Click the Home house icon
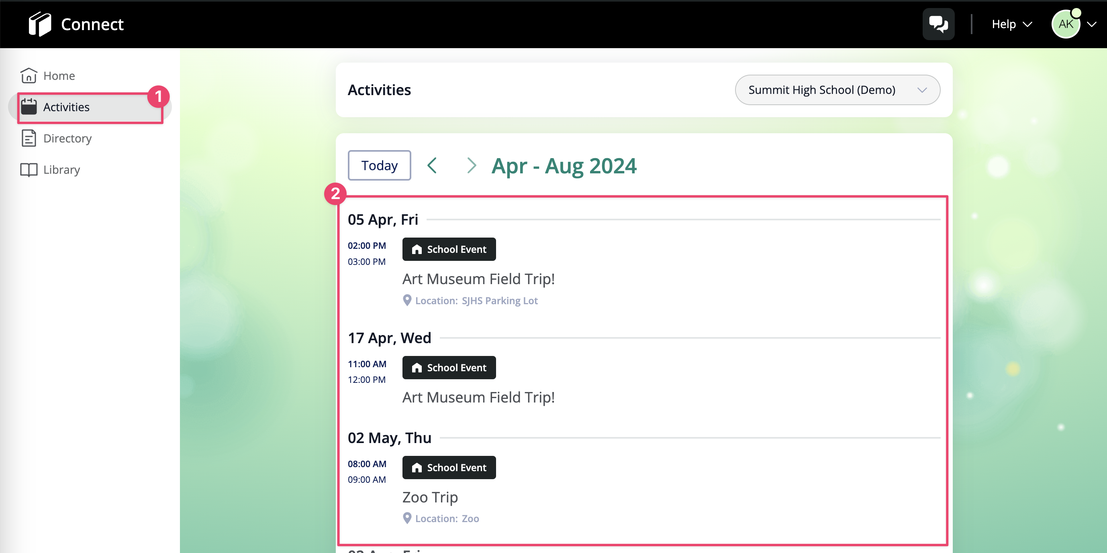The width and height of the screenshot is (1107, 553). [29, 75]
